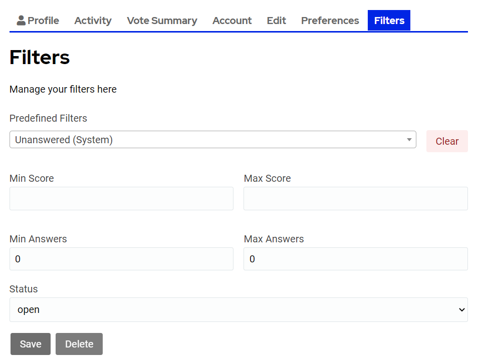Save the current filter

31,344
